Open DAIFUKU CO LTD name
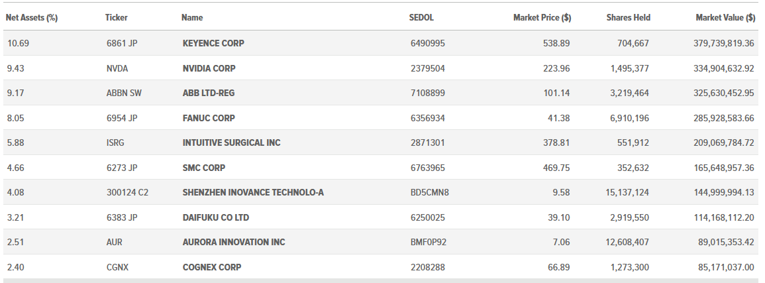This screenshot has width=765, height=283. pyautogui.click(x=216, y=217)
